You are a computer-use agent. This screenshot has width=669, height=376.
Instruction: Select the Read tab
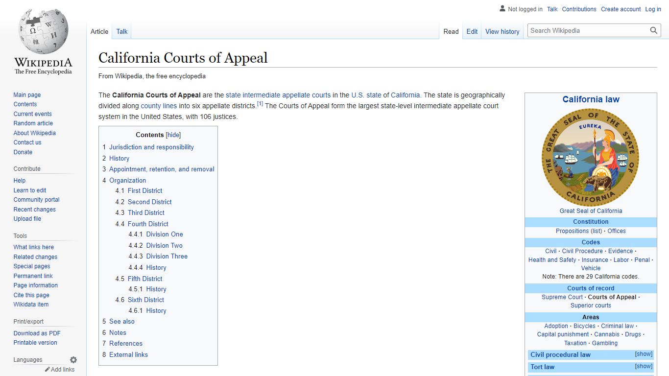(x=451, y=31)
